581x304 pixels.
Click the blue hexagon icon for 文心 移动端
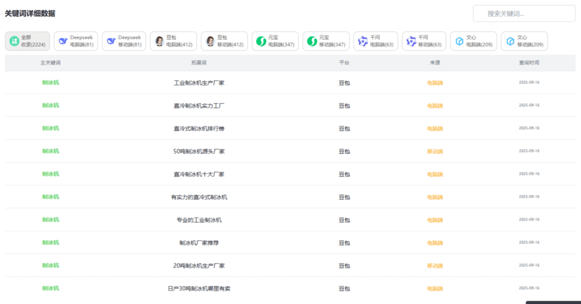[510, 41]
